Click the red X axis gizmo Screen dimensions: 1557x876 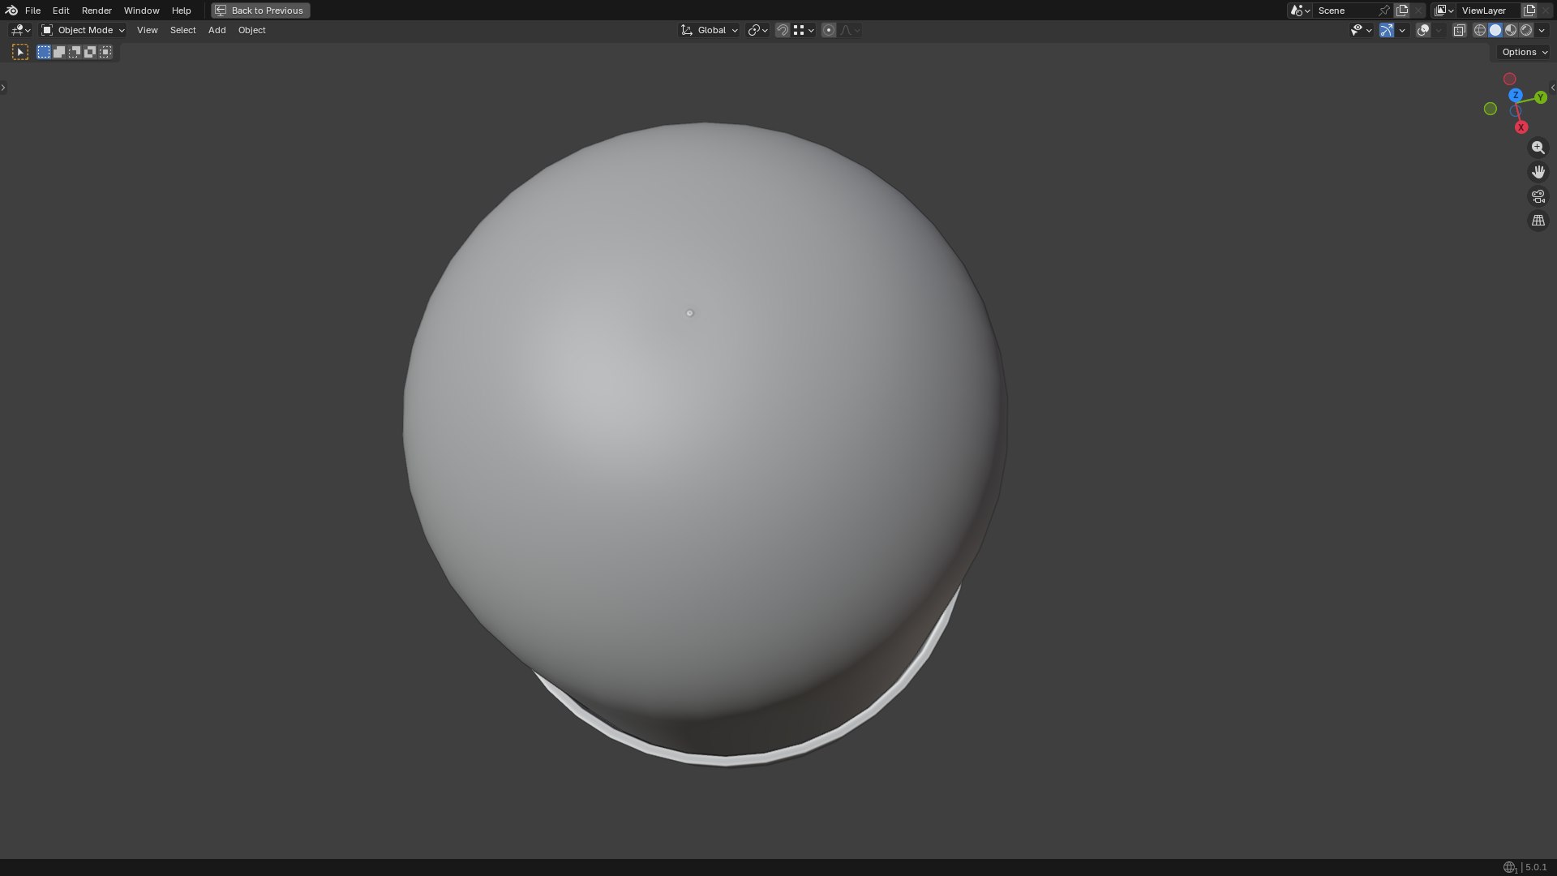point(1521,127)
